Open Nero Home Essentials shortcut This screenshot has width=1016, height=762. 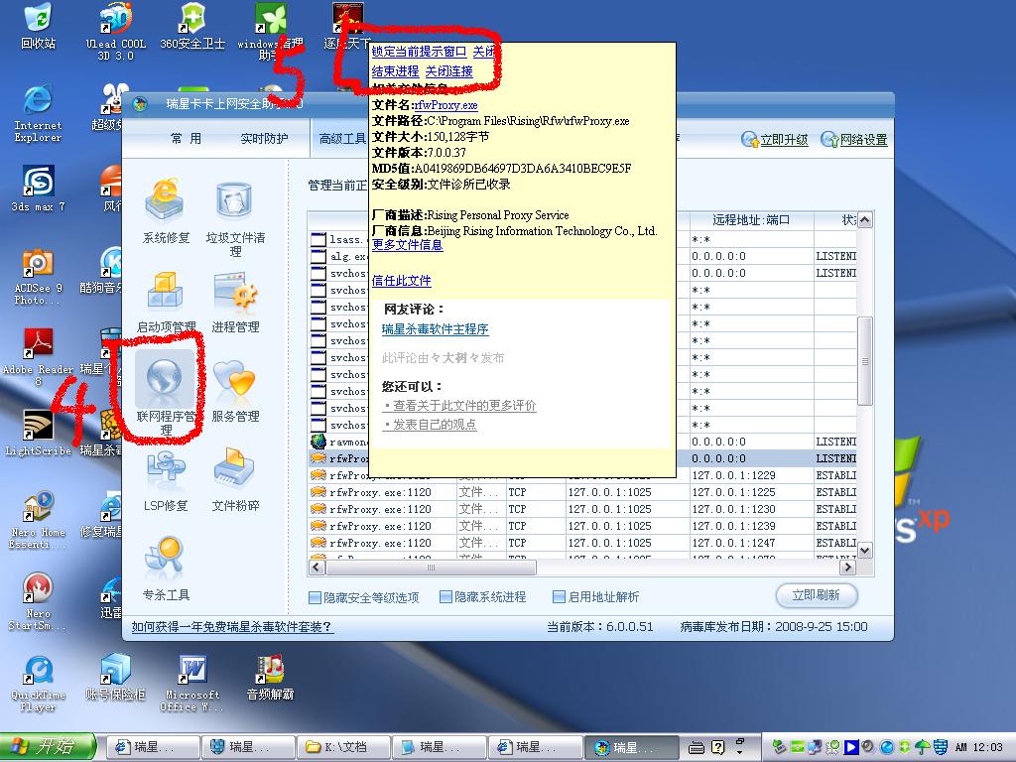coord(38,520)
